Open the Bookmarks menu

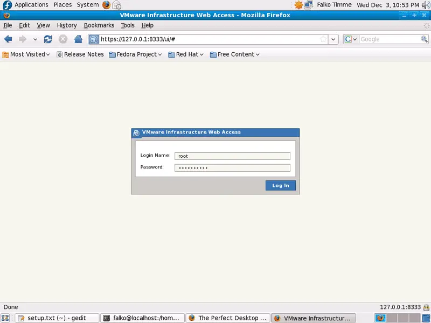click(99, 25)
